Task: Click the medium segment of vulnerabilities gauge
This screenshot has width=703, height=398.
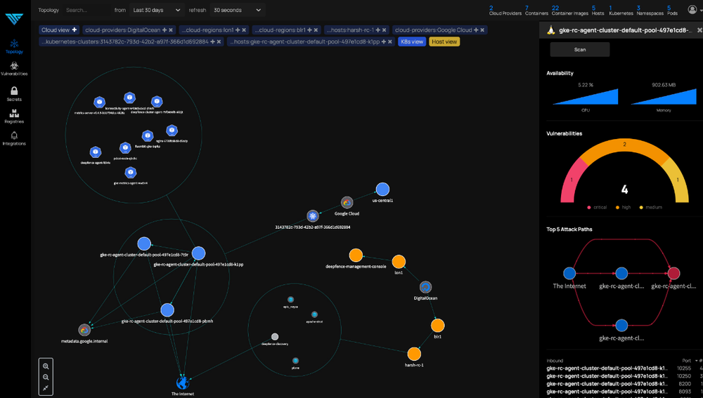Action: point(678,181)
